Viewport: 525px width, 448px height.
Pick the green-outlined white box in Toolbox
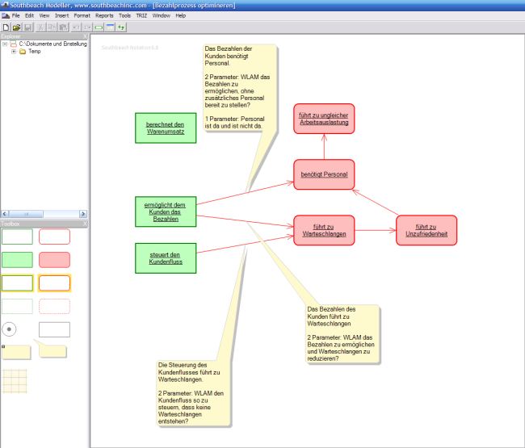[17, 237]
